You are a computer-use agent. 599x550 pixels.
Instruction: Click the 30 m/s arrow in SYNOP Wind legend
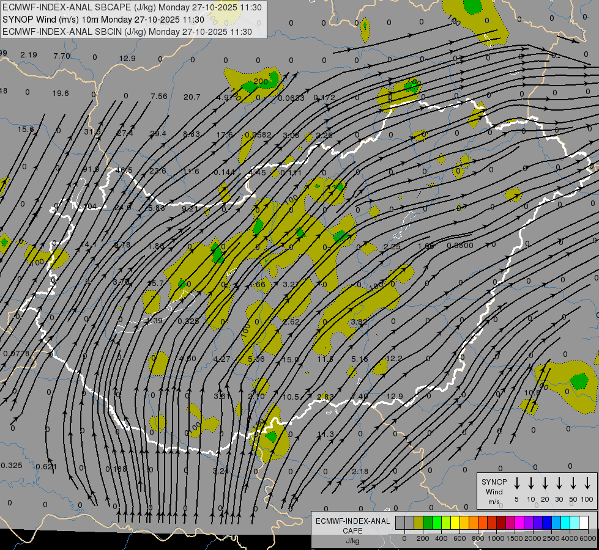[x=559, y=483]
